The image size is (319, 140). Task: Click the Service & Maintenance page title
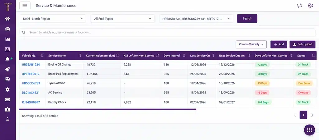56,6
